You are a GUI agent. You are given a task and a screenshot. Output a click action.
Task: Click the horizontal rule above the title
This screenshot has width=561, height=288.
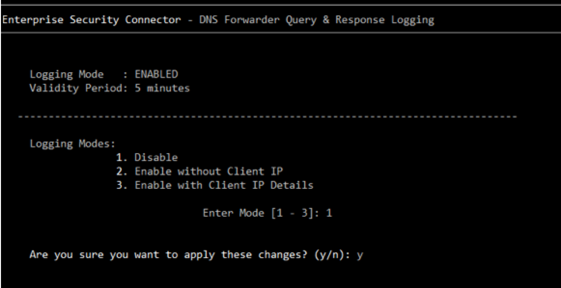280,5
